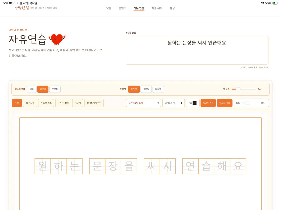Go to the 오늘 tab
The width and height of the screenshot is (281, 210).
point(109,8)
